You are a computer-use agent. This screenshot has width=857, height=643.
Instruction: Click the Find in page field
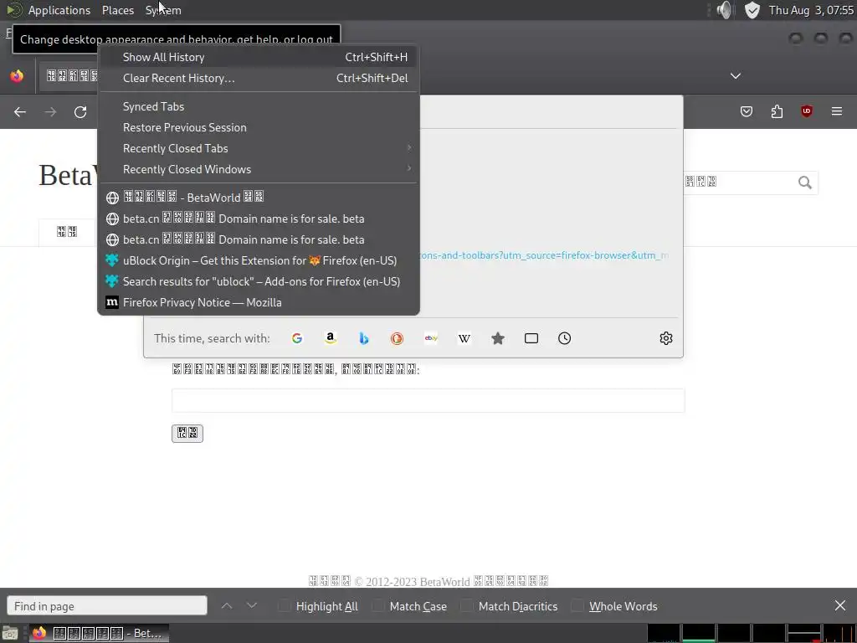[x=107, y=606]
